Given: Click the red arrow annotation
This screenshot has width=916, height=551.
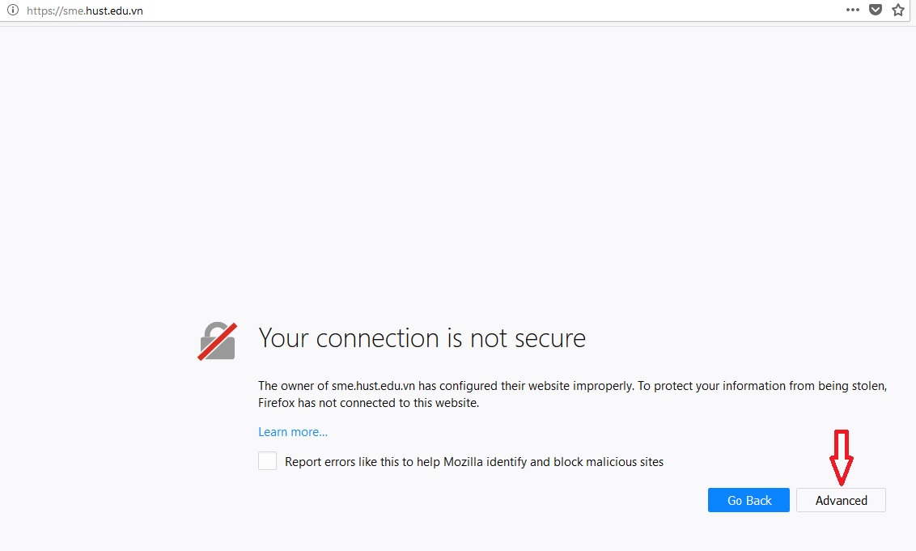Looking at the screenshot, I should pyautogui.click(x=842, y=456).
